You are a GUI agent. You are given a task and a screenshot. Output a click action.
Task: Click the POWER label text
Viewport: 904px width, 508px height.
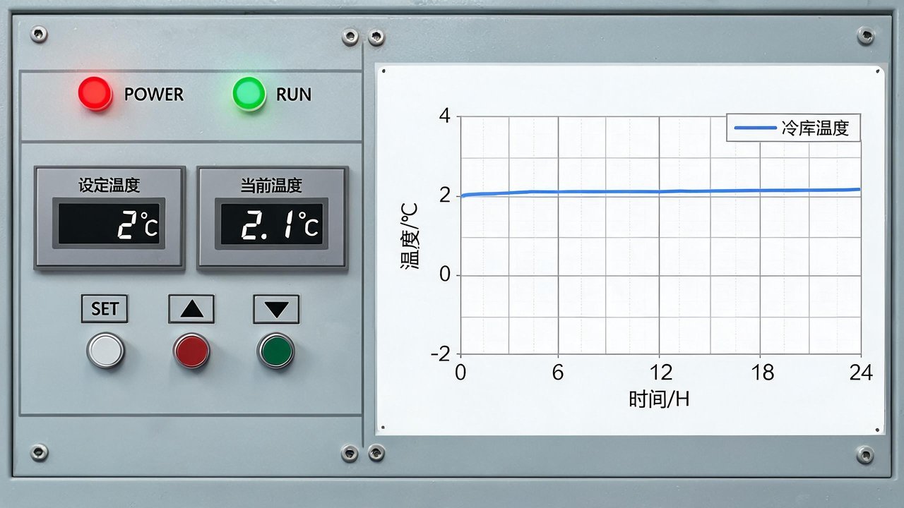tap(154, 95)
